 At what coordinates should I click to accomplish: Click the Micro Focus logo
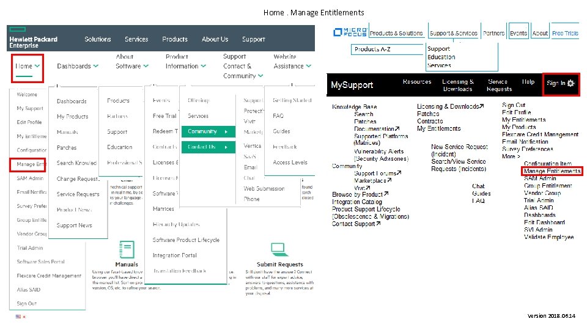350,32
